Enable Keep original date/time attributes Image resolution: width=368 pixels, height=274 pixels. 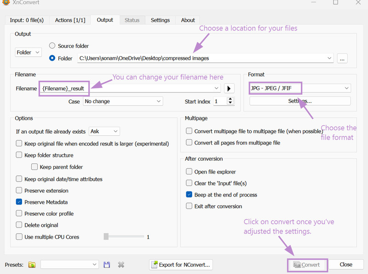[19, 179]
